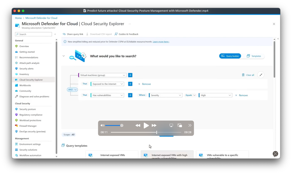Image resolution: width=292 pixels, height=174 pixels.
Task: Click the Regulatory compliance icon
Action: point(16,115)
